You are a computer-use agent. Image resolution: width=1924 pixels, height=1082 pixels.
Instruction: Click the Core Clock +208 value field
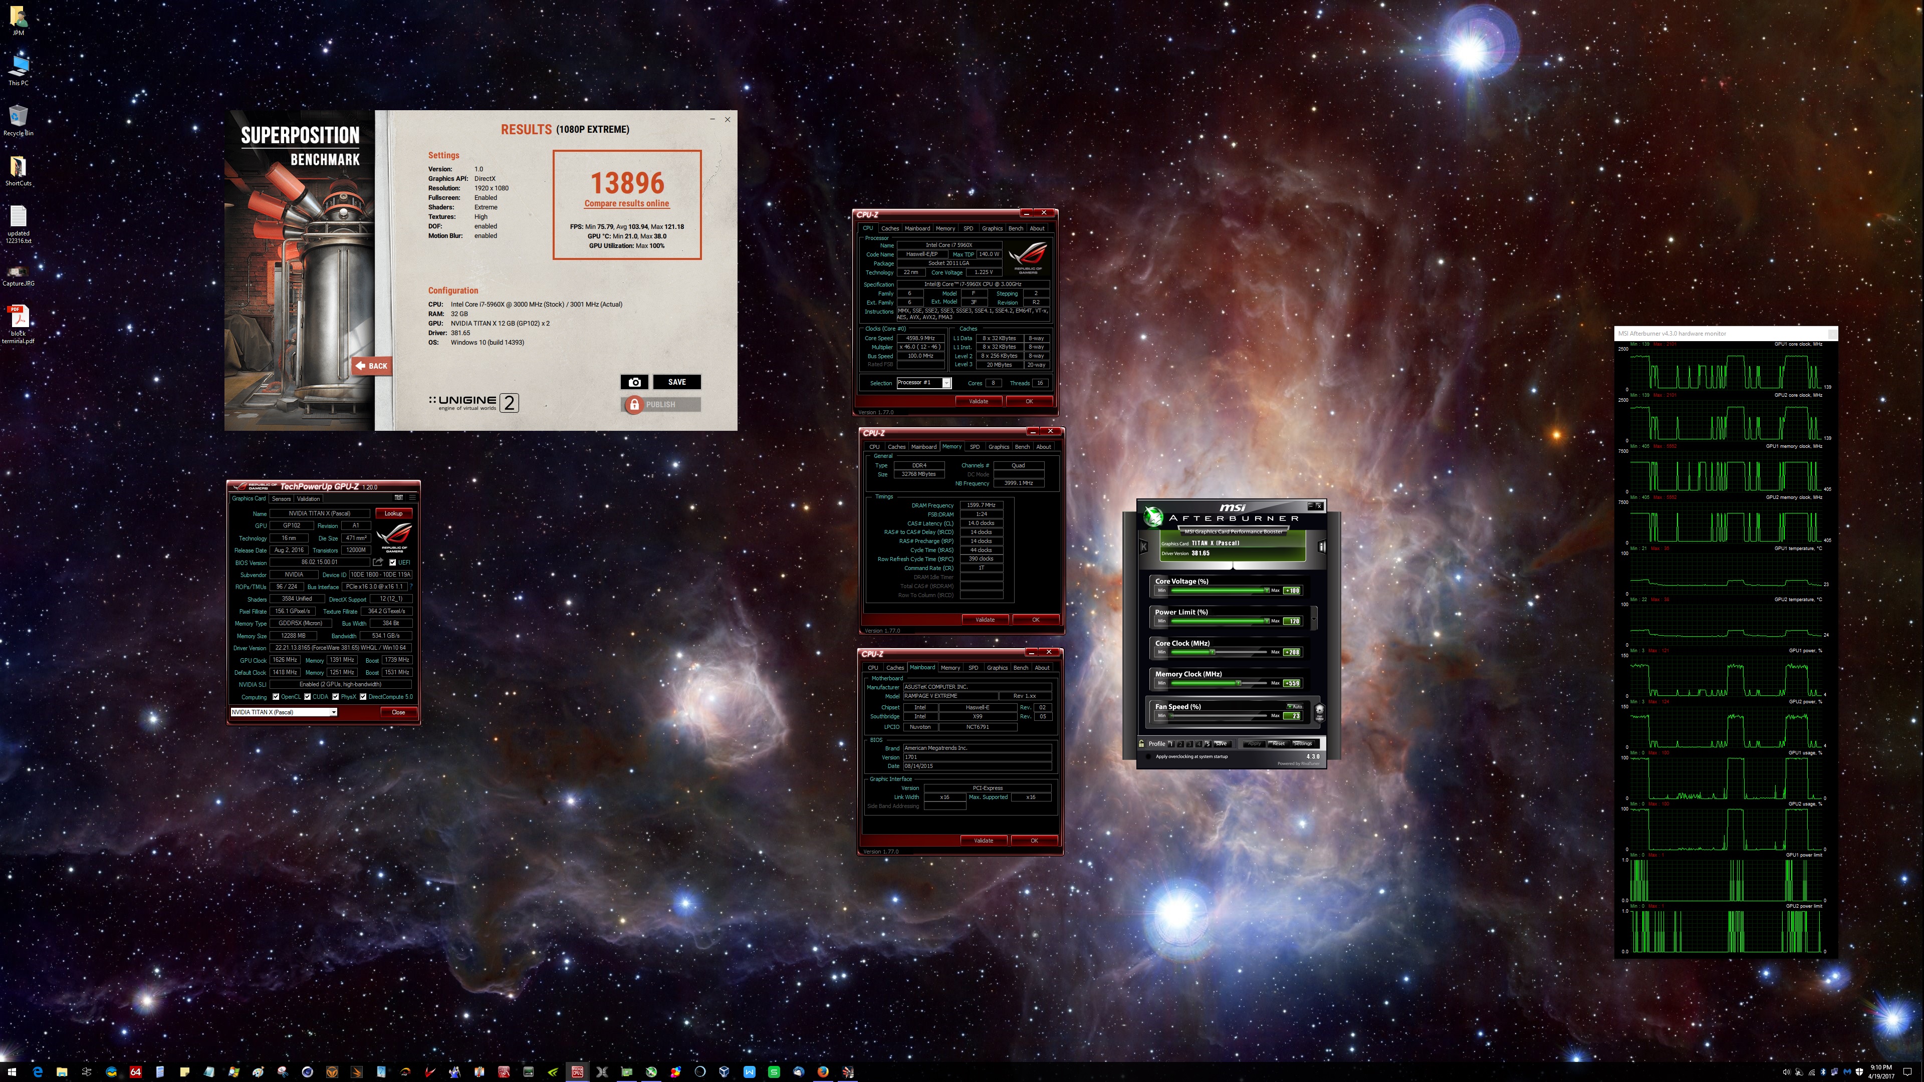click(1292, 653)
